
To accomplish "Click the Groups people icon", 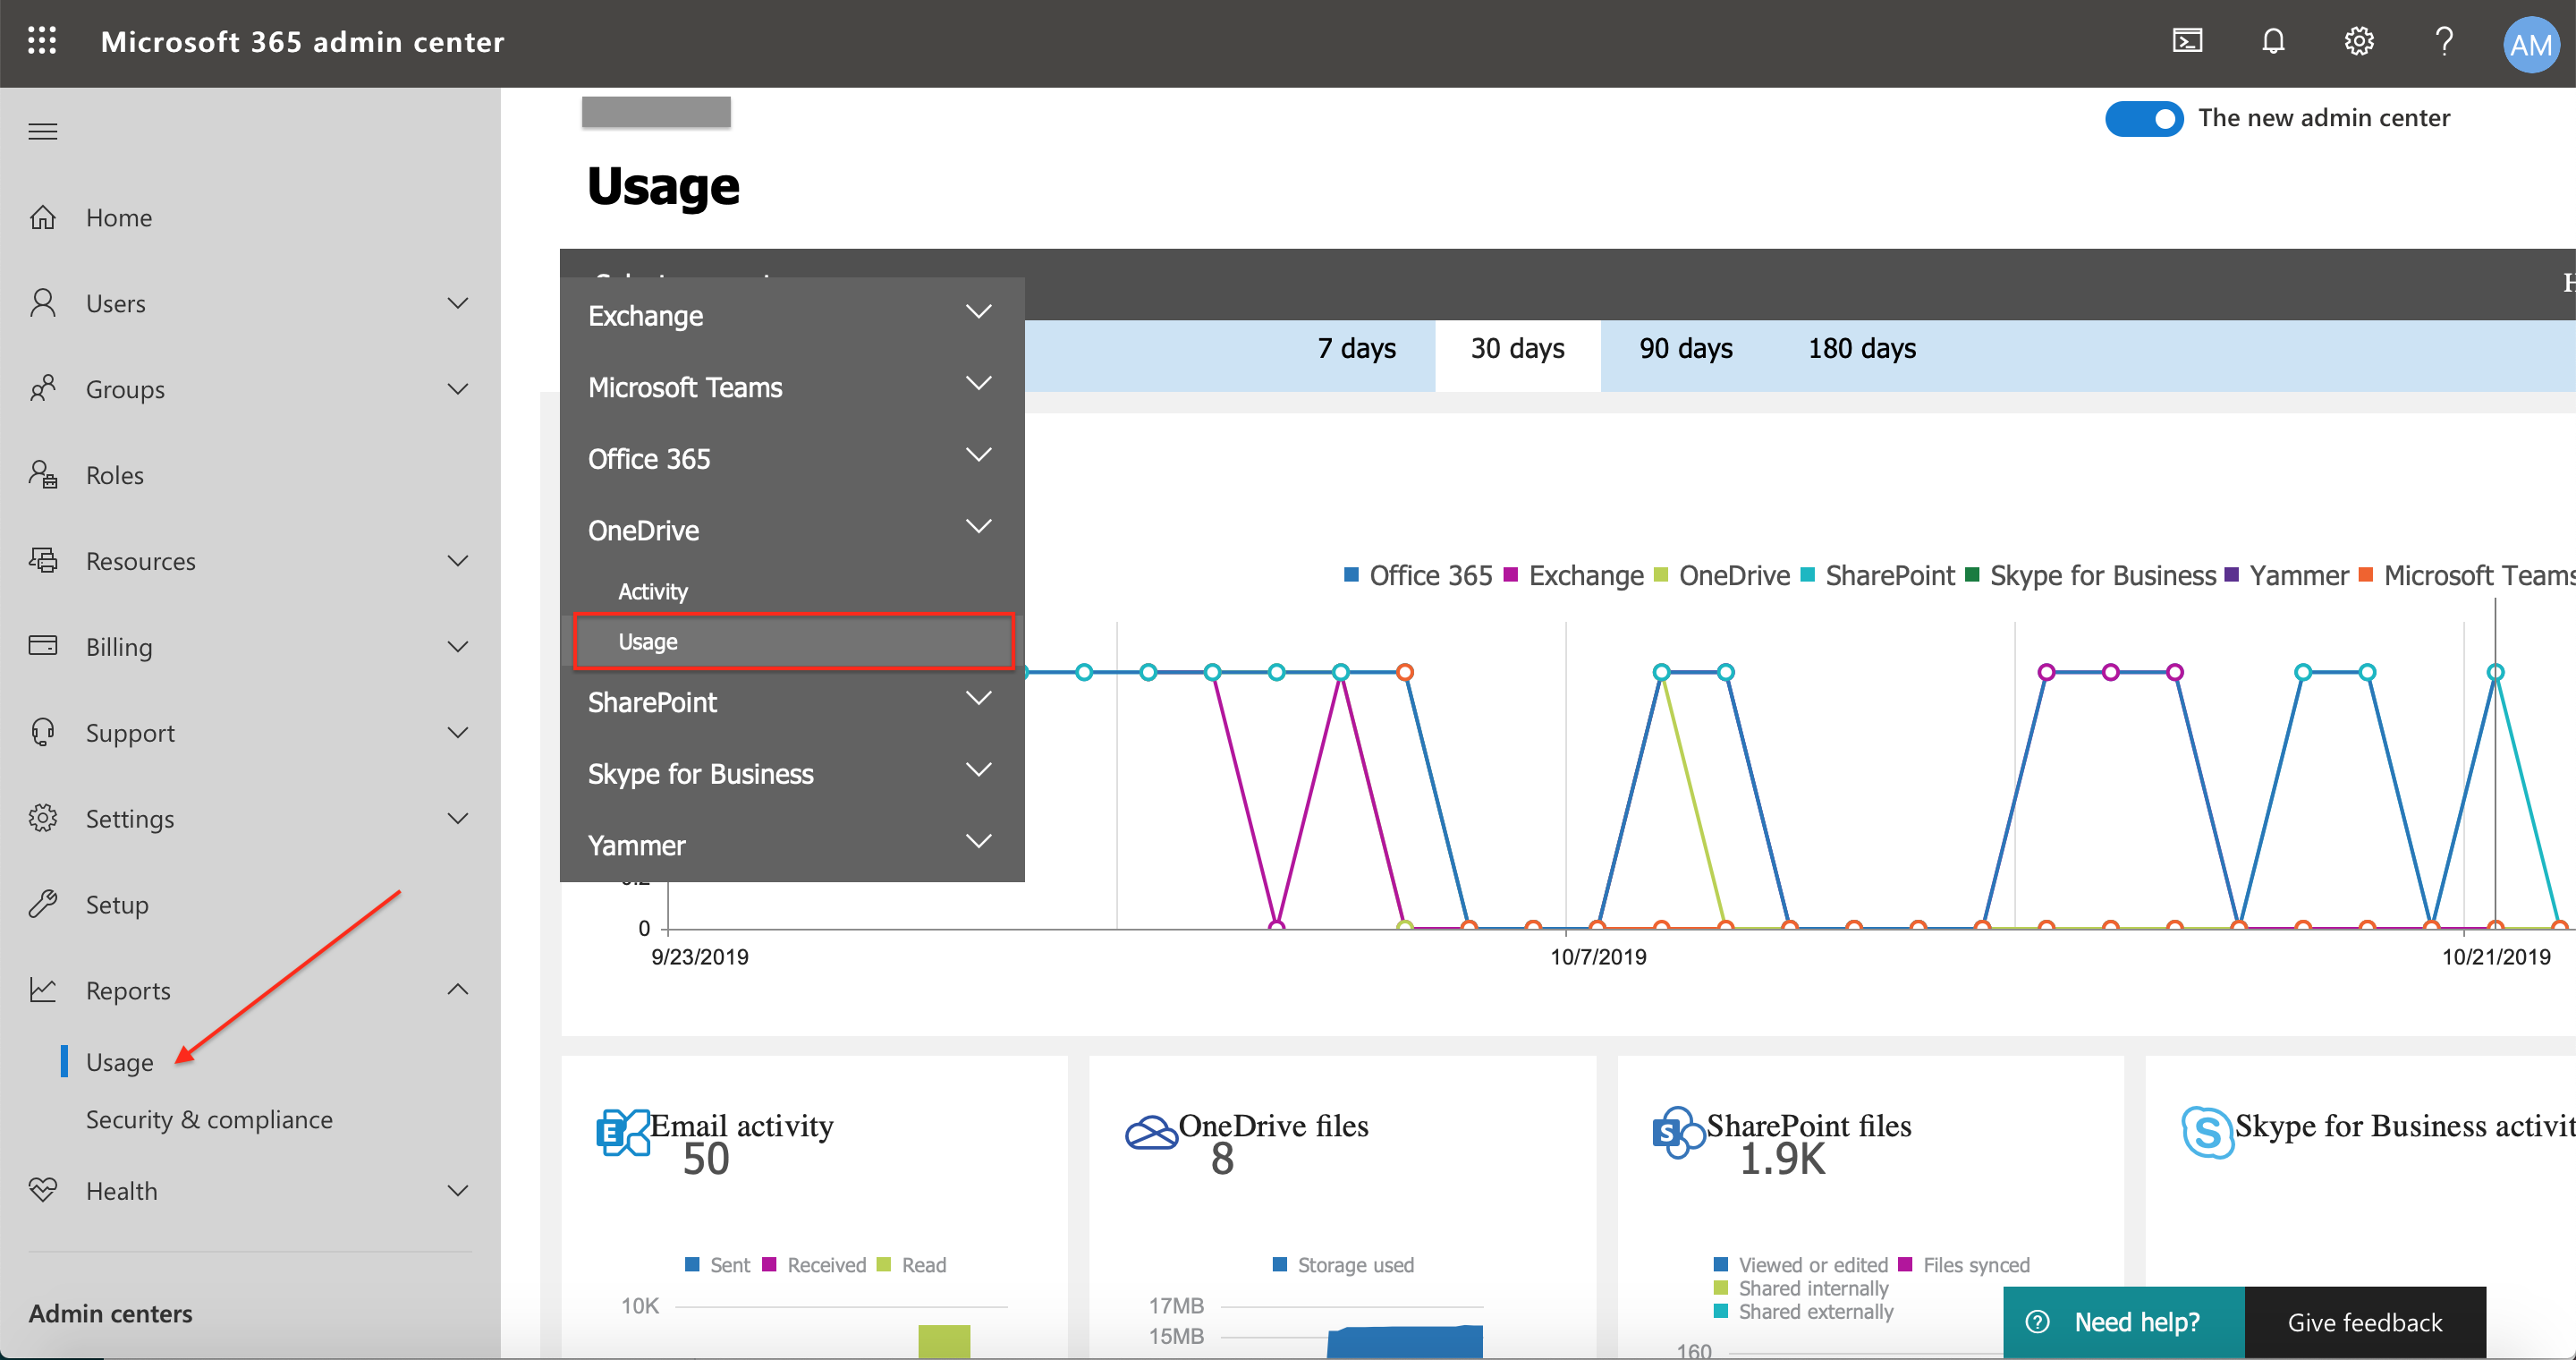I will point(42,389).
